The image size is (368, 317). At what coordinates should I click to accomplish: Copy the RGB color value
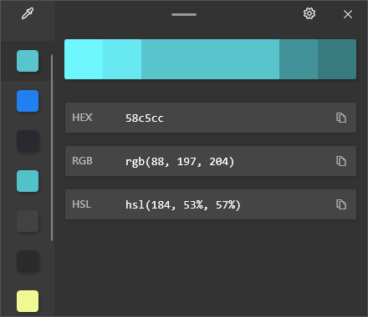tap(341, 161)
